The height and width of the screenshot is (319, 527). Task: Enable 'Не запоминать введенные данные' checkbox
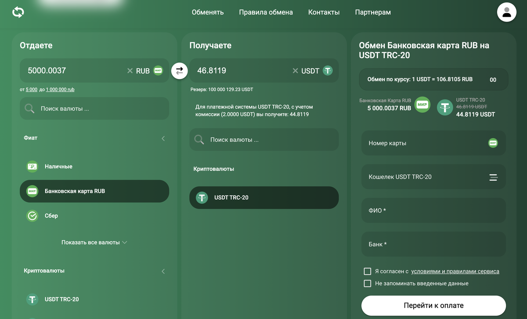(x=368, y=283)
